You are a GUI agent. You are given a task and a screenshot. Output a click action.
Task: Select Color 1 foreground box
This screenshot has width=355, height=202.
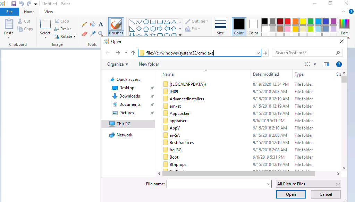click(x=239, y=27)
